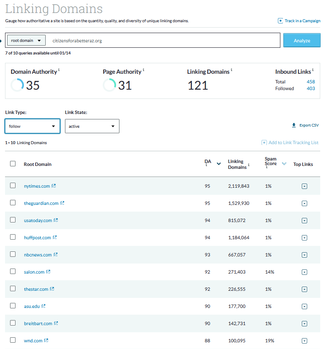Select all rows with header checkbox
329x349 pixels.
(x=13, y=164)
